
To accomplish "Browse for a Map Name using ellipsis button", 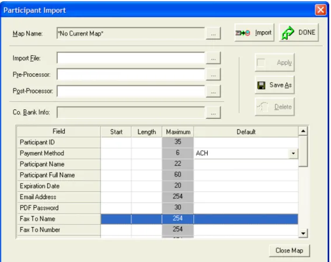I will point(213,33).
